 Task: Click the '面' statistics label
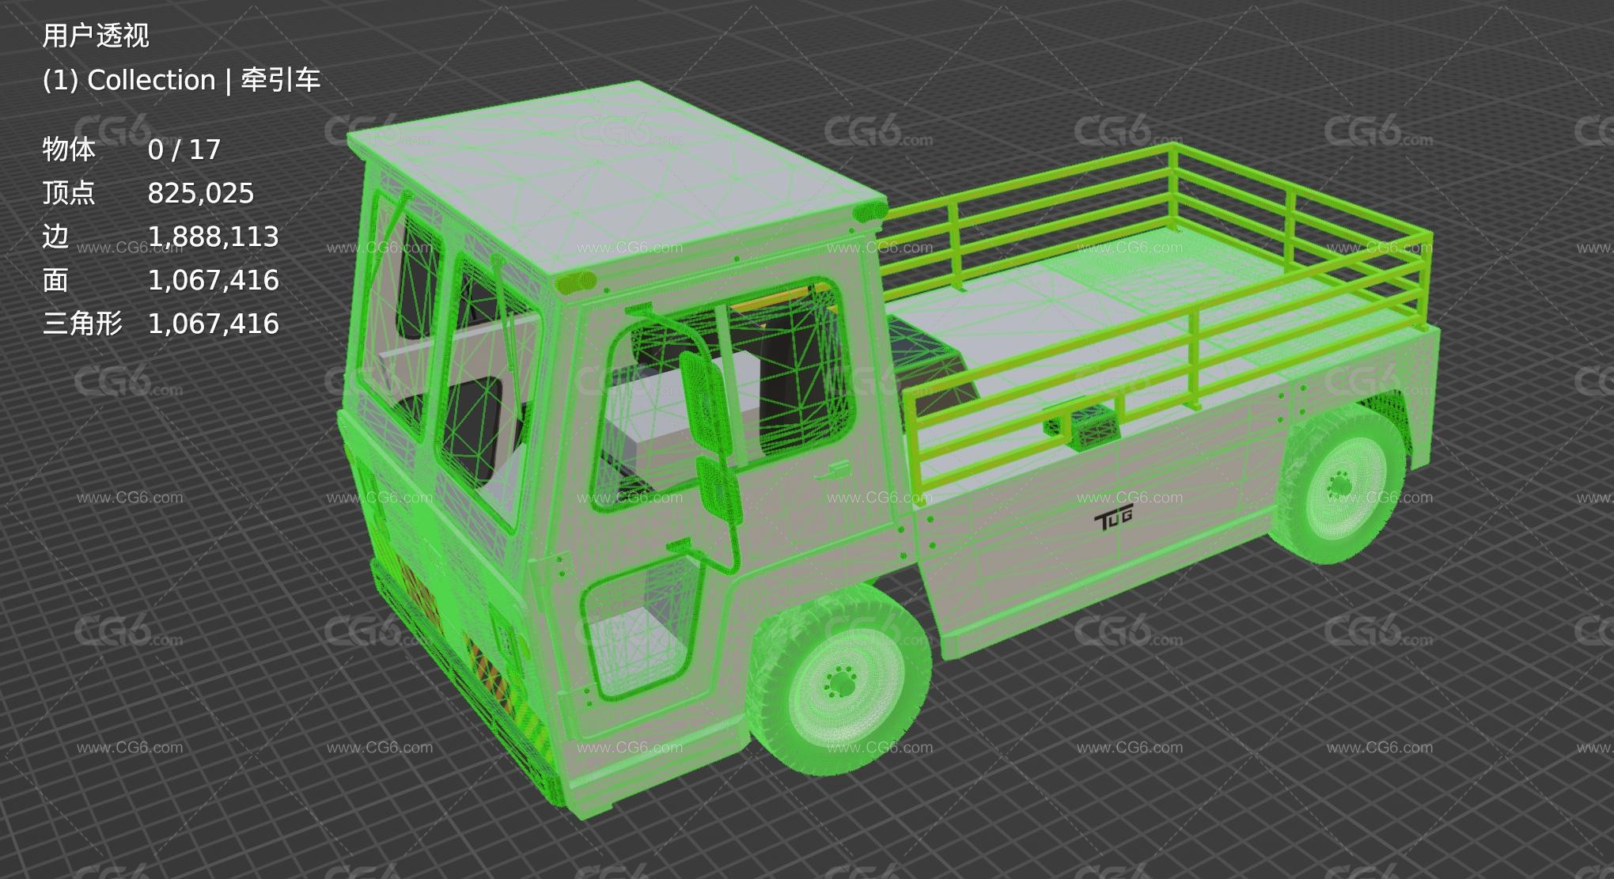click(55, 280)
